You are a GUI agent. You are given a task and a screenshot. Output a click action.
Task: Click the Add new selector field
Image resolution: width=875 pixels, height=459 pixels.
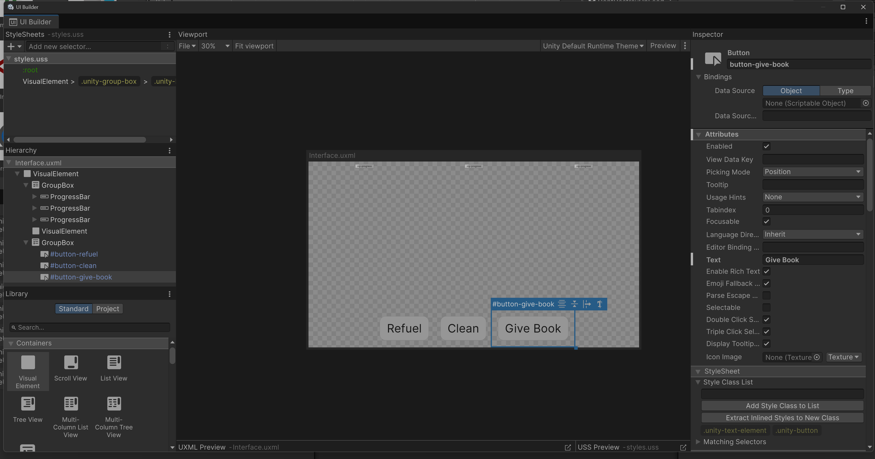pos(100,46)
